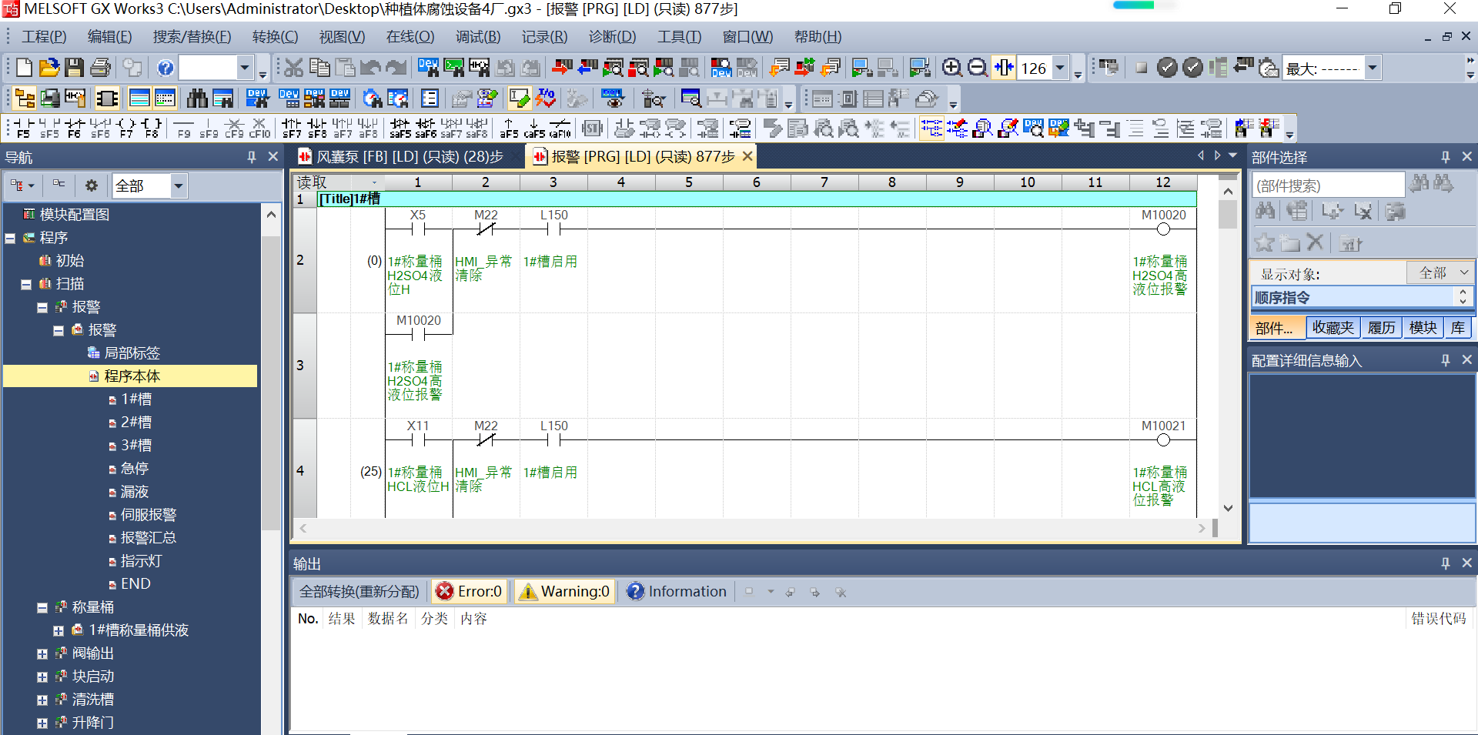Open the zoom percentage 126 dropdown

(x=1060, y=68)
